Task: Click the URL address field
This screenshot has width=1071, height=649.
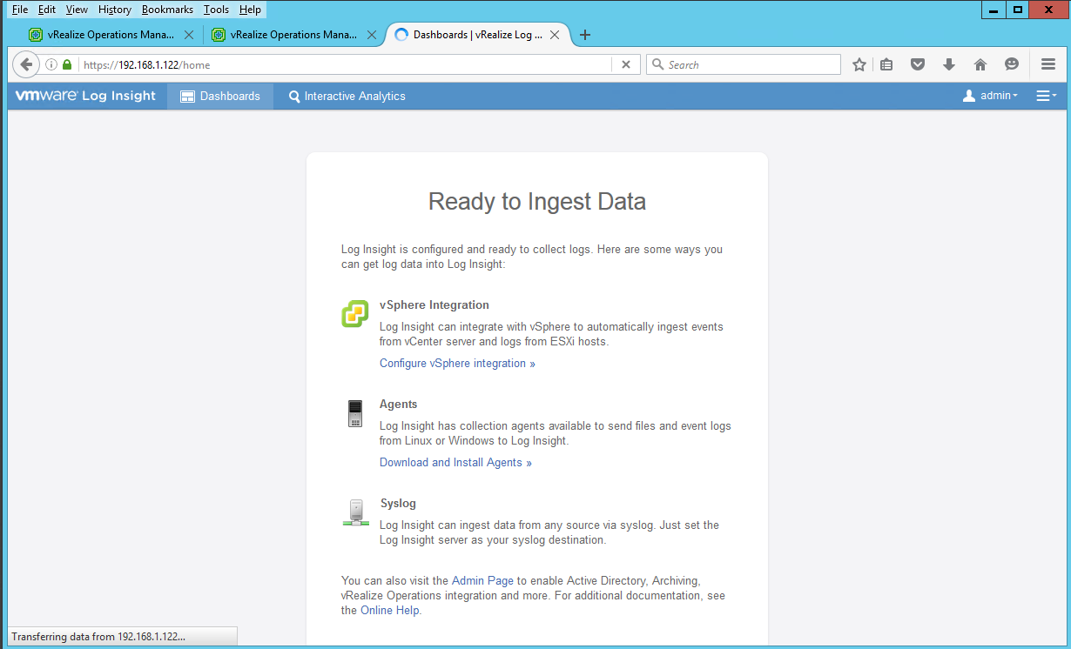Action: 346,64
